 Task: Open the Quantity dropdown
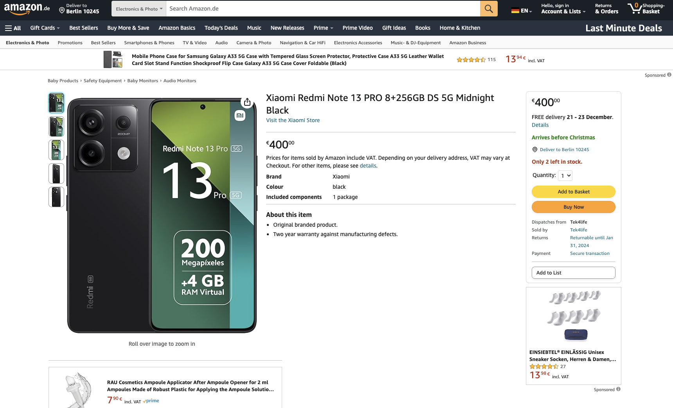click(565, 175)
